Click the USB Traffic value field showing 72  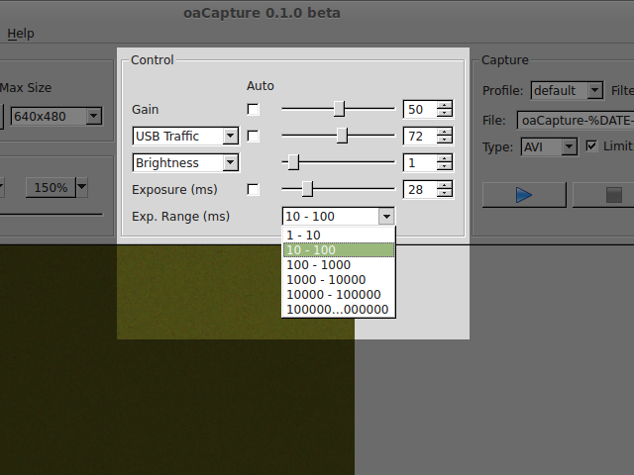coord(420,137)
